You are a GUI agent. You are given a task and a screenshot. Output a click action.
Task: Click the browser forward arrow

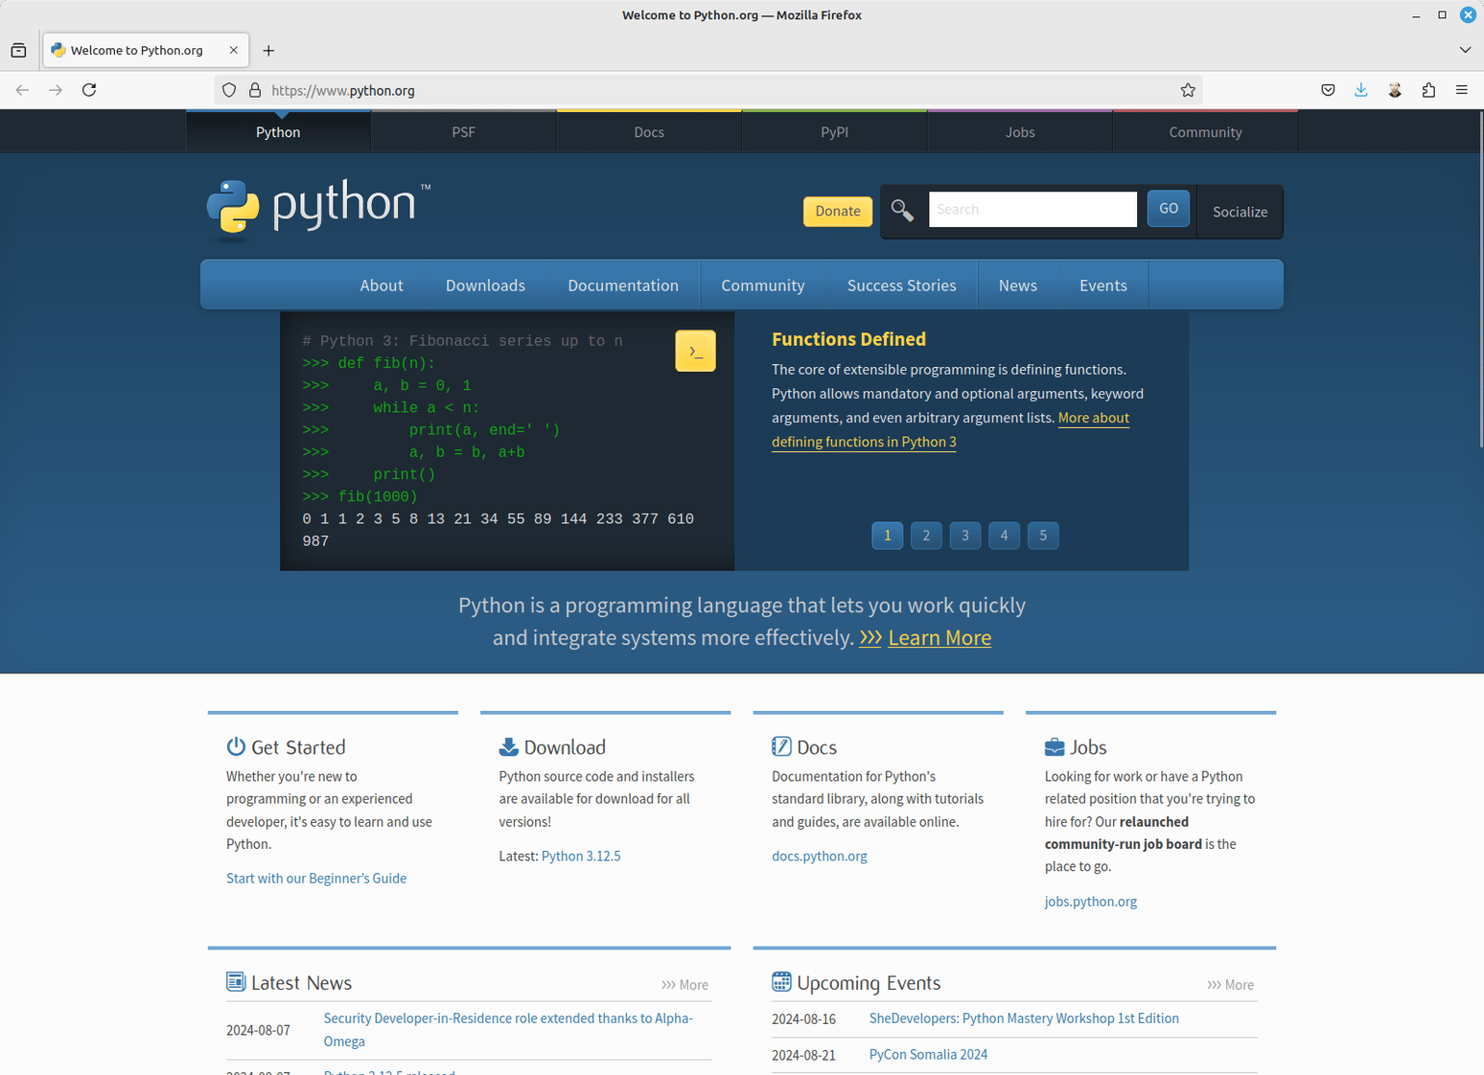[x=56, y=90]
